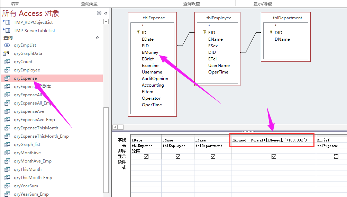Click the qryExpenseAve_Emp query icon
This screenshot has width=347, height=197.
point(7,120)
